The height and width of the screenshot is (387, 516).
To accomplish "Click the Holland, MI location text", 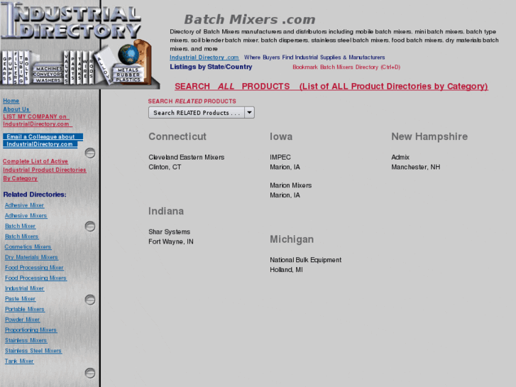I will click(x=286, y=270).
